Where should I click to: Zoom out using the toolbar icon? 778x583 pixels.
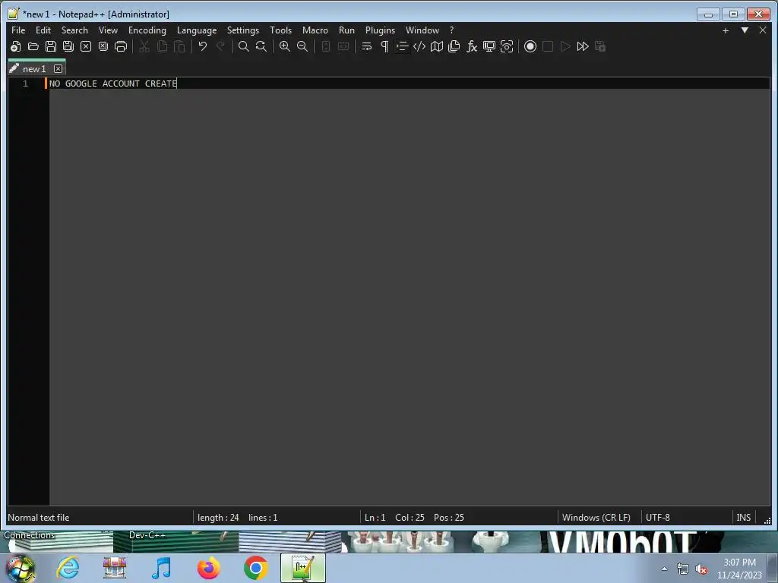(x=302, y=46)
